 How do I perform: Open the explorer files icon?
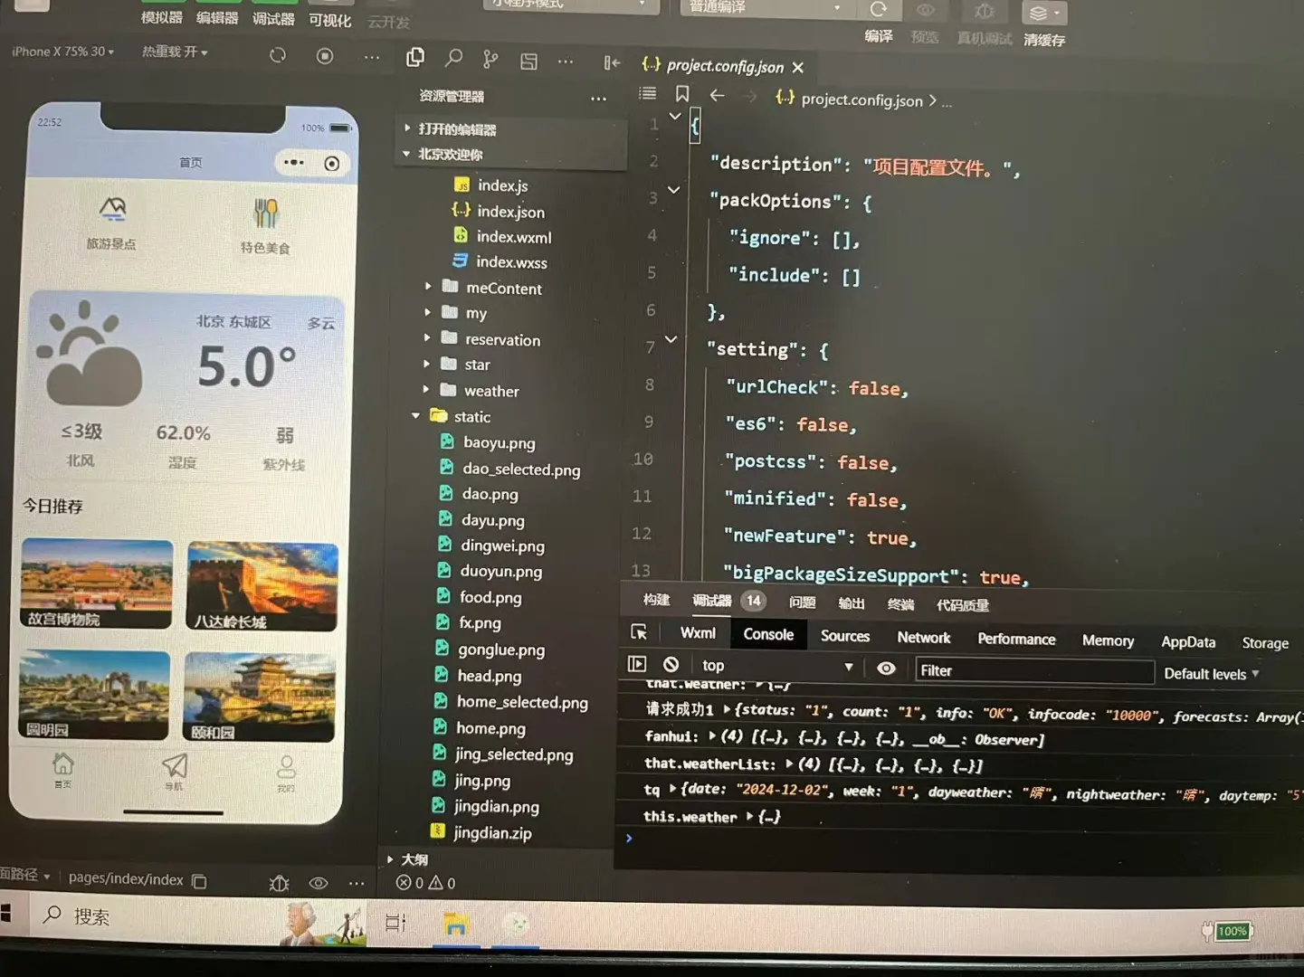pyautogui.click(x=415, y=58)
